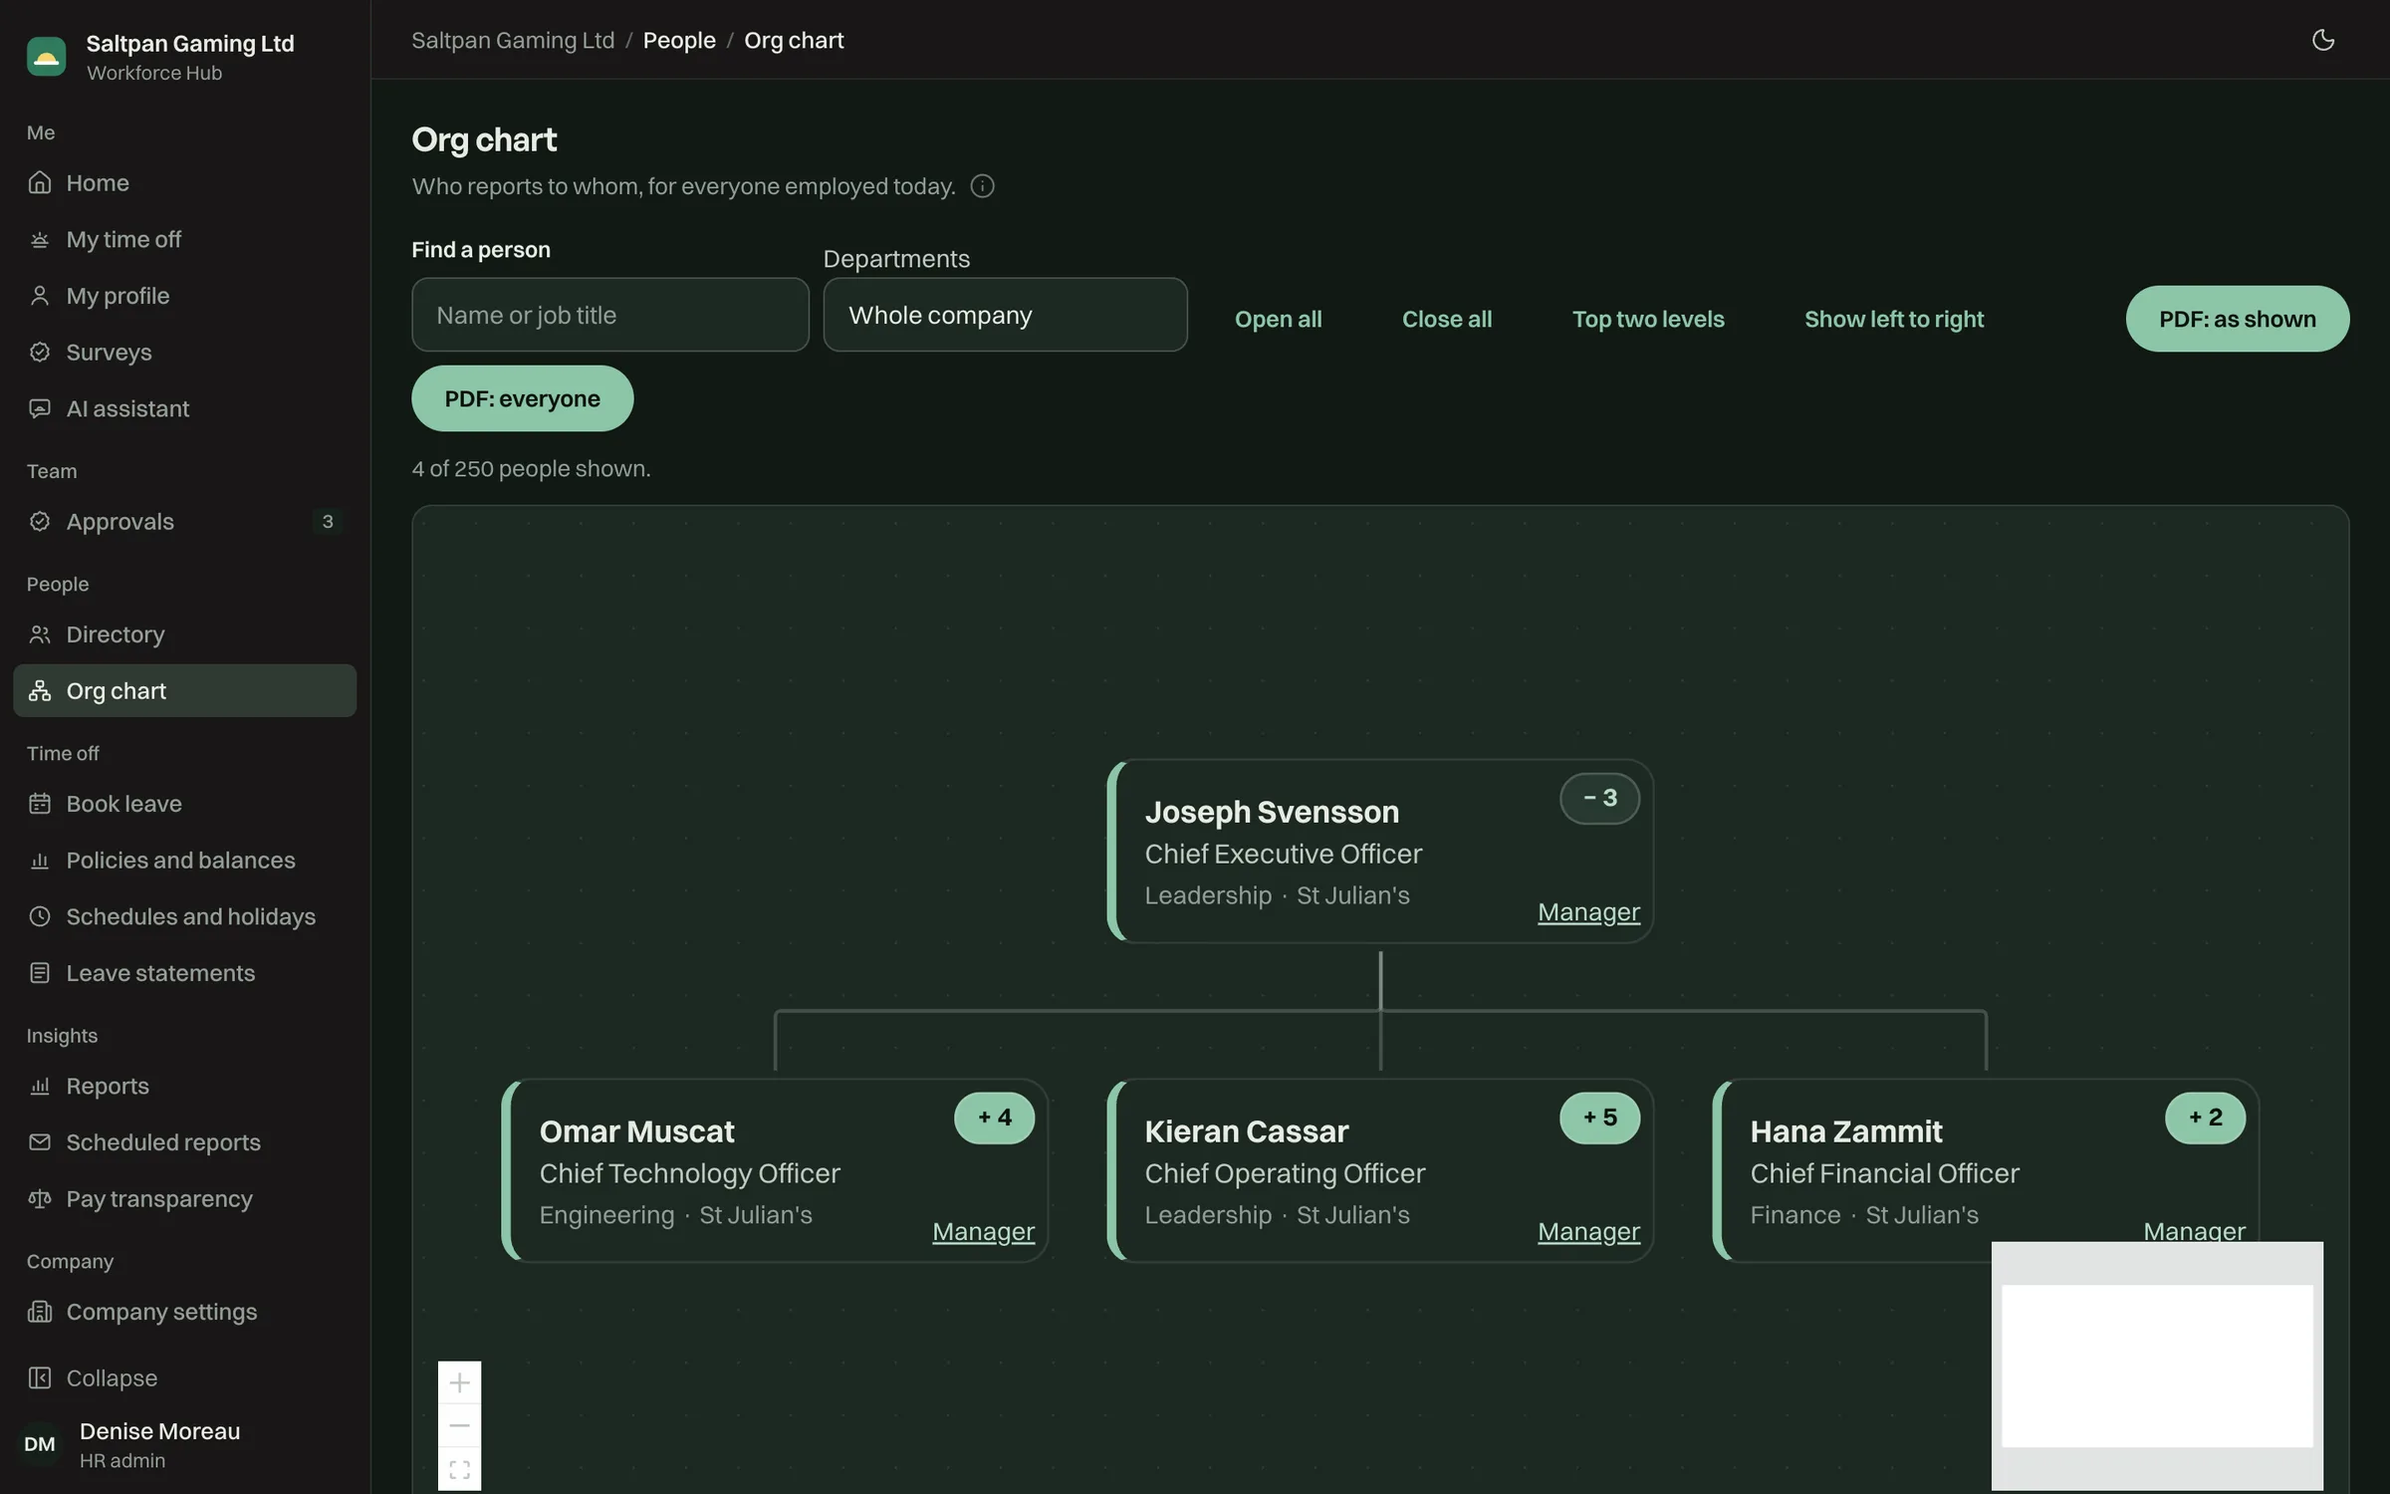
Task: Open Scheduled reports
Action: (185, 1142)
